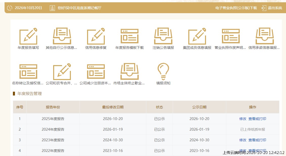Click the 状态 column header
Screen dimensions: 286x156
point(159,107)
